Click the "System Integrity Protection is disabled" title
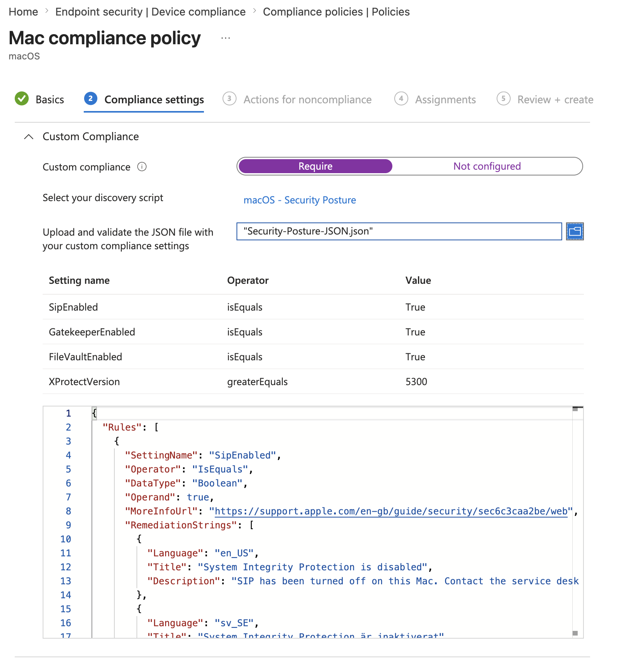The image size is (618, 660). 312,567
